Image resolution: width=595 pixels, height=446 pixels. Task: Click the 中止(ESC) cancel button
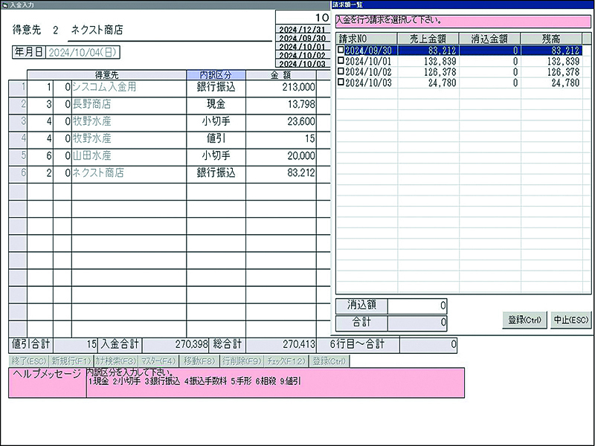[570, 320]
